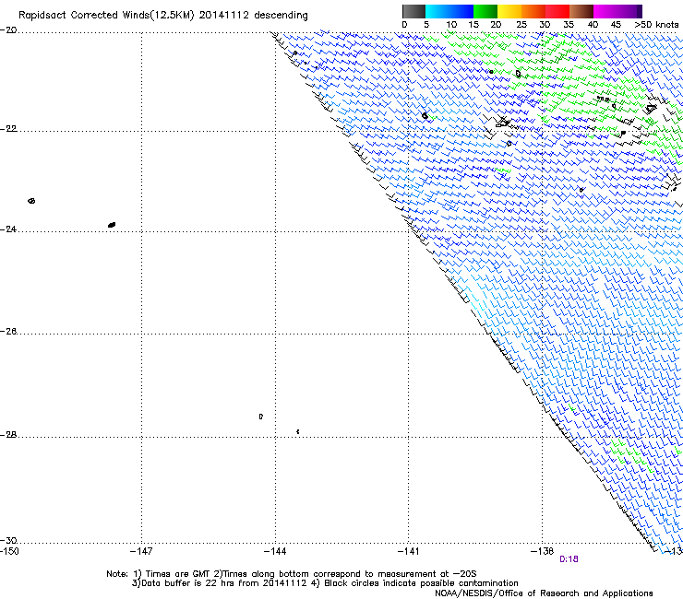Click the brown 35-40 knots legend color
Viewport: 683px width, 599px height.
[x=581, y=11]
